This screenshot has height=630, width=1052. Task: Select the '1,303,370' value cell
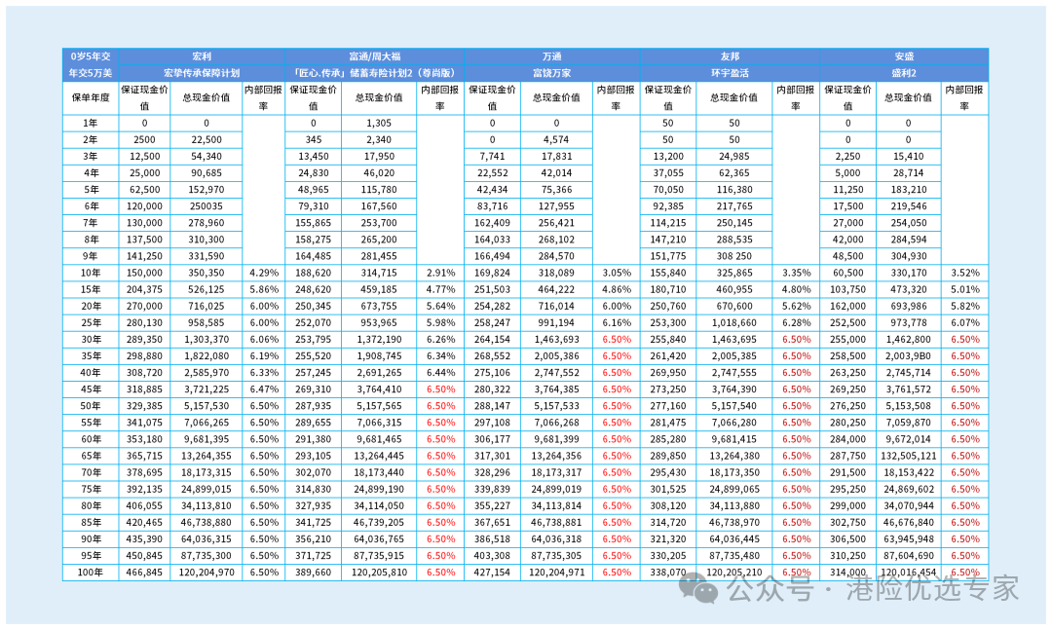207,340
